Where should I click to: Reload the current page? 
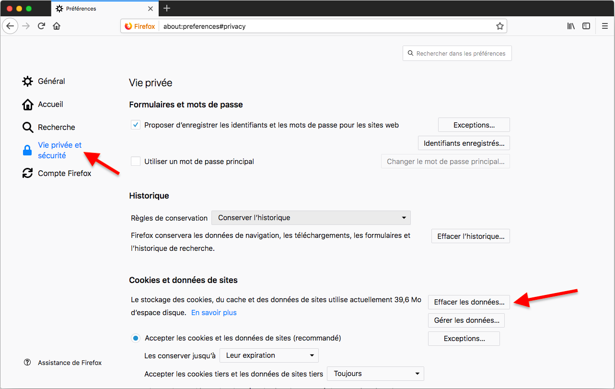(41, 26)
